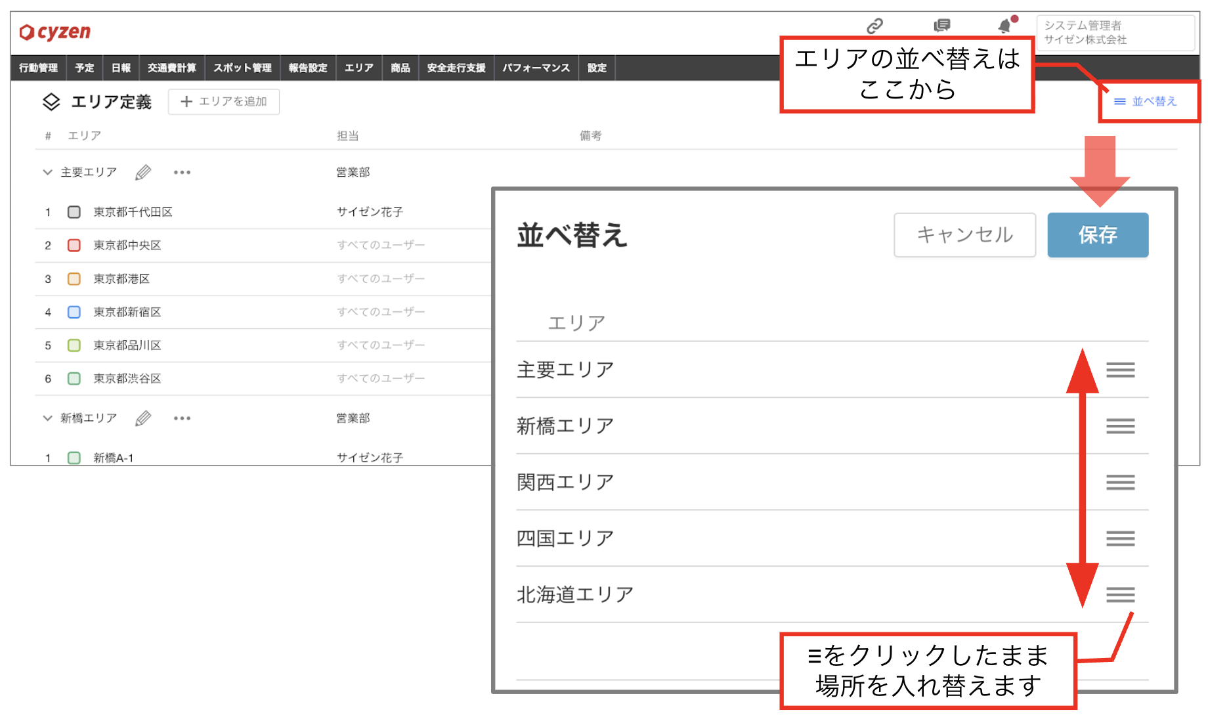Click the 備考 column header
This screenshot has height=721, width=1208.
pos(590,136)
